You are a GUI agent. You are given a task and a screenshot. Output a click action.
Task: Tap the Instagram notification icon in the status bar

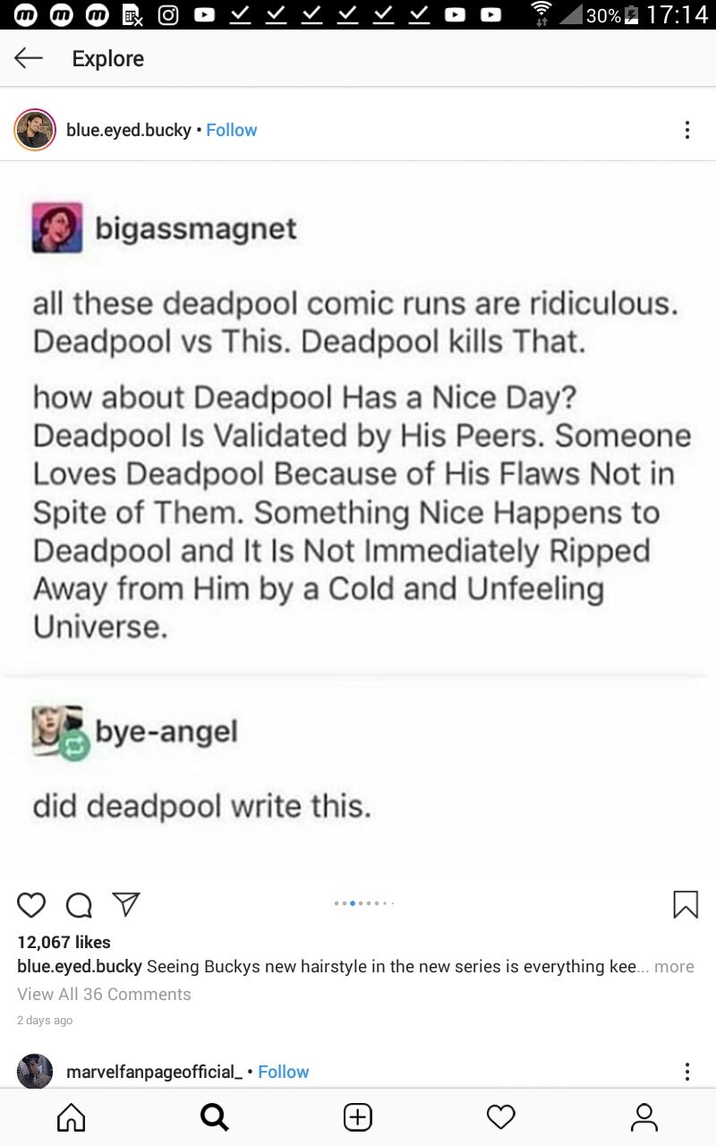tap(168, 14)
